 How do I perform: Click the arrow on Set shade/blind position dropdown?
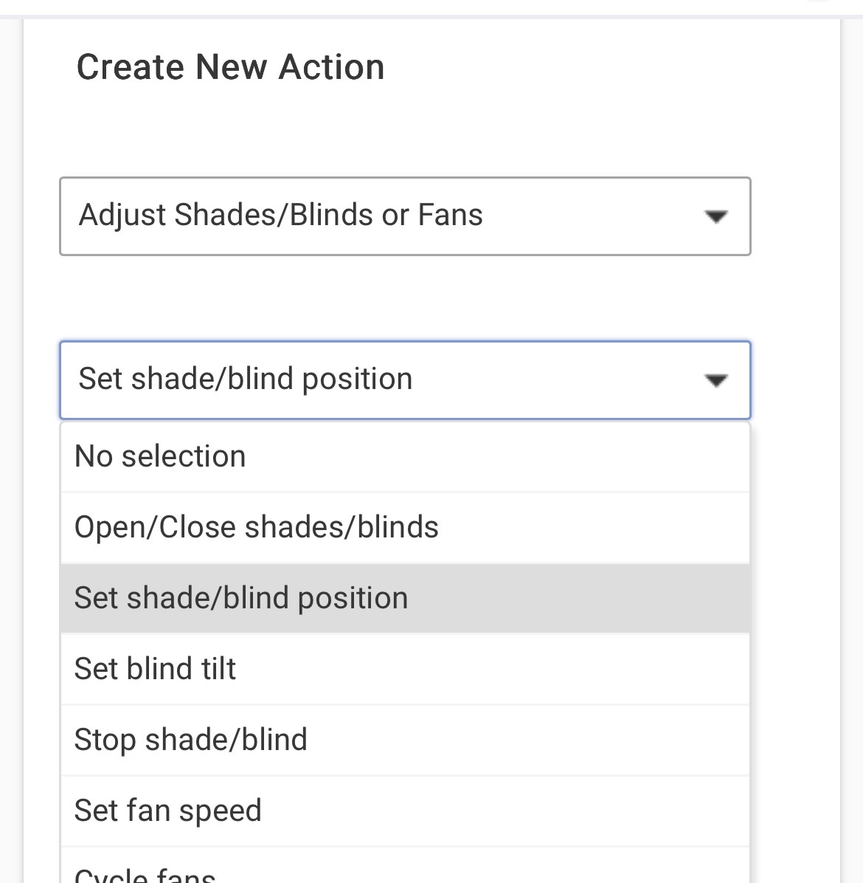point(715,380)
